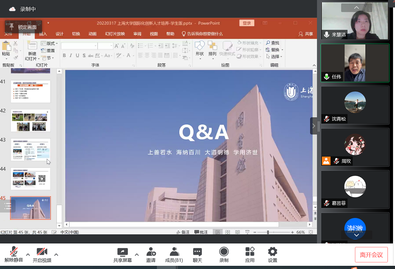The height and width of the screenshot is (269, 395).
Task: Collapse the participant video panel arrow
Action: pos(314,126)
